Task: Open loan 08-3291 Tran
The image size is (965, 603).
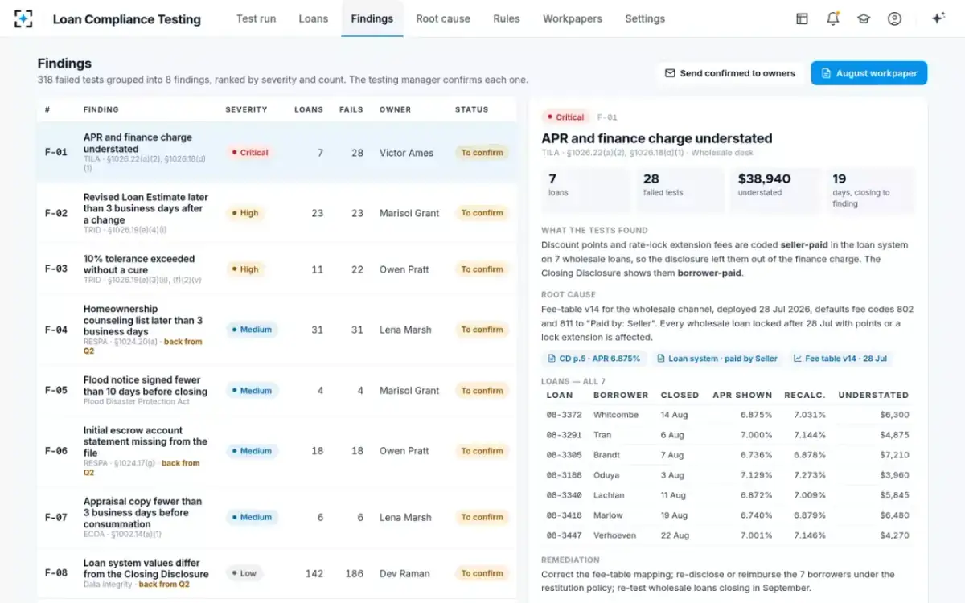Action: pos(728,435)
